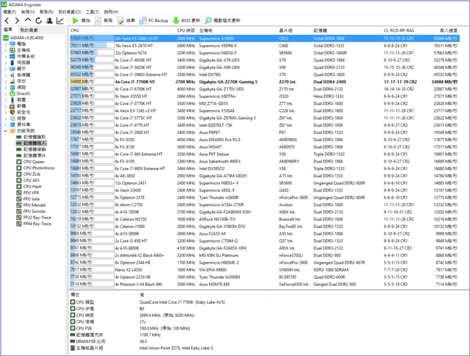Screen dimensions: 470x356
Task: Click the user profile toolbar icon
Action: [x=49, y=21]
